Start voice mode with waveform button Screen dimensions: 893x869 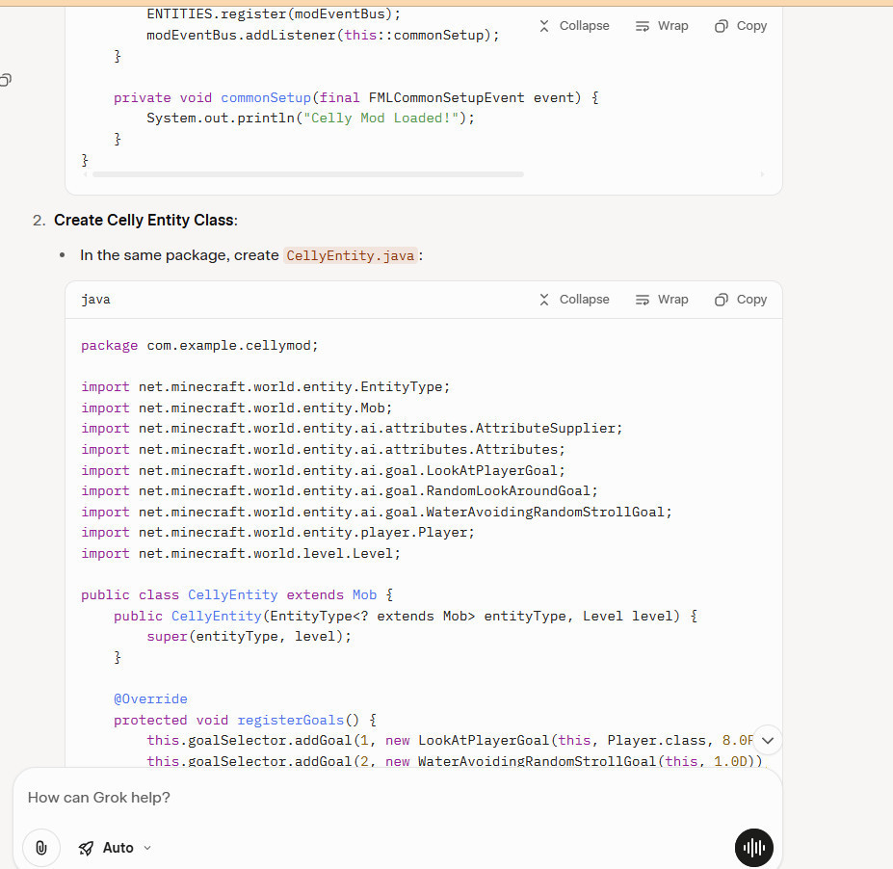[754, 848]
